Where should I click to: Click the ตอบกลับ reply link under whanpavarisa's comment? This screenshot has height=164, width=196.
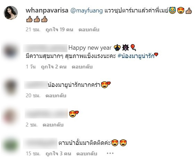tap(89, 30)
